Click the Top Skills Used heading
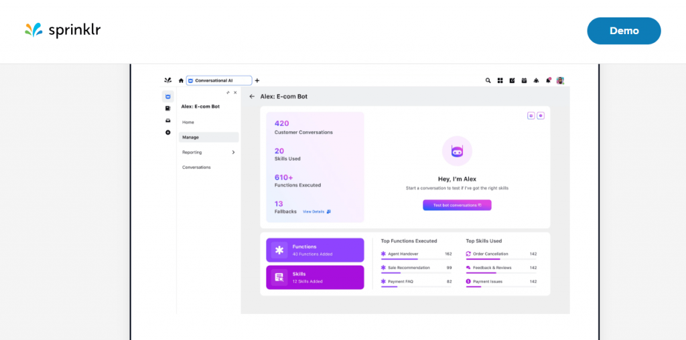The image size is (686, 340). [x=484, y=241]
